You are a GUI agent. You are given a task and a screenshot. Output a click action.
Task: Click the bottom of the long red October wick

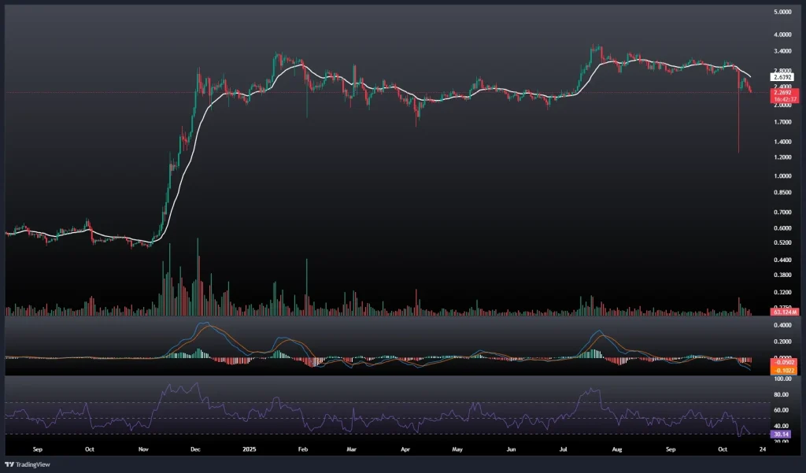point(738,152)
